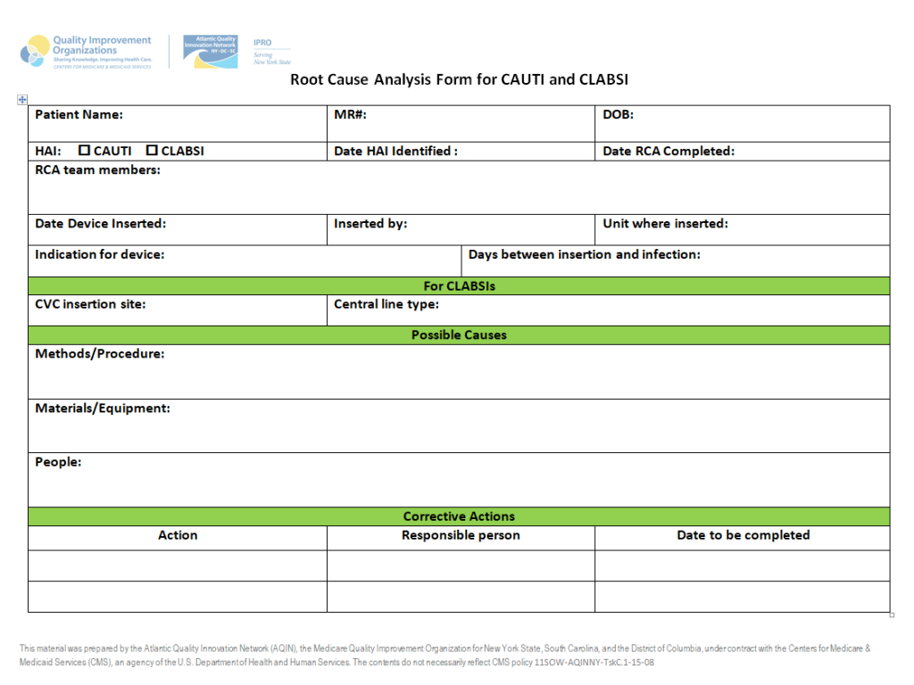Select the document title Root Cause Analysis Form
This screenshot has width=914, height=685.
point(459,79)
